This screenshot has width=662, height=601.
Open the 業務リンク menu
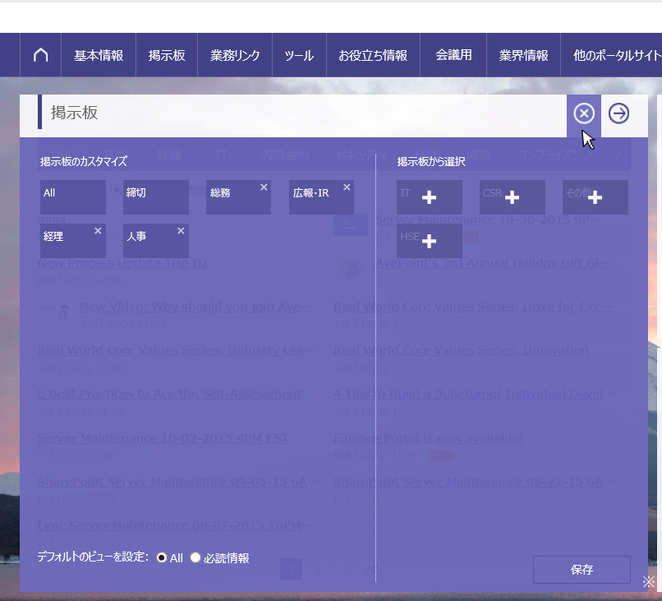[x=235, y=55]
